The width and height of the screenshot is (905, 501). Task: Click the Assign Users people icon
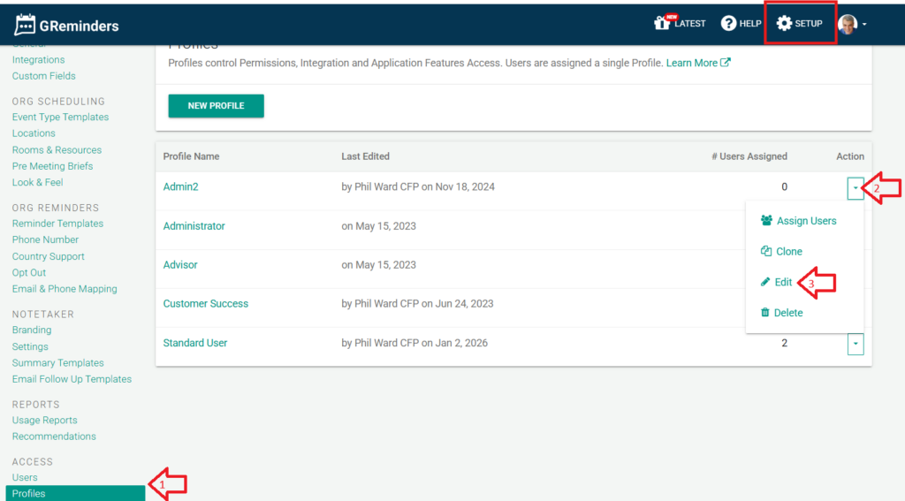tap(766, 221)
